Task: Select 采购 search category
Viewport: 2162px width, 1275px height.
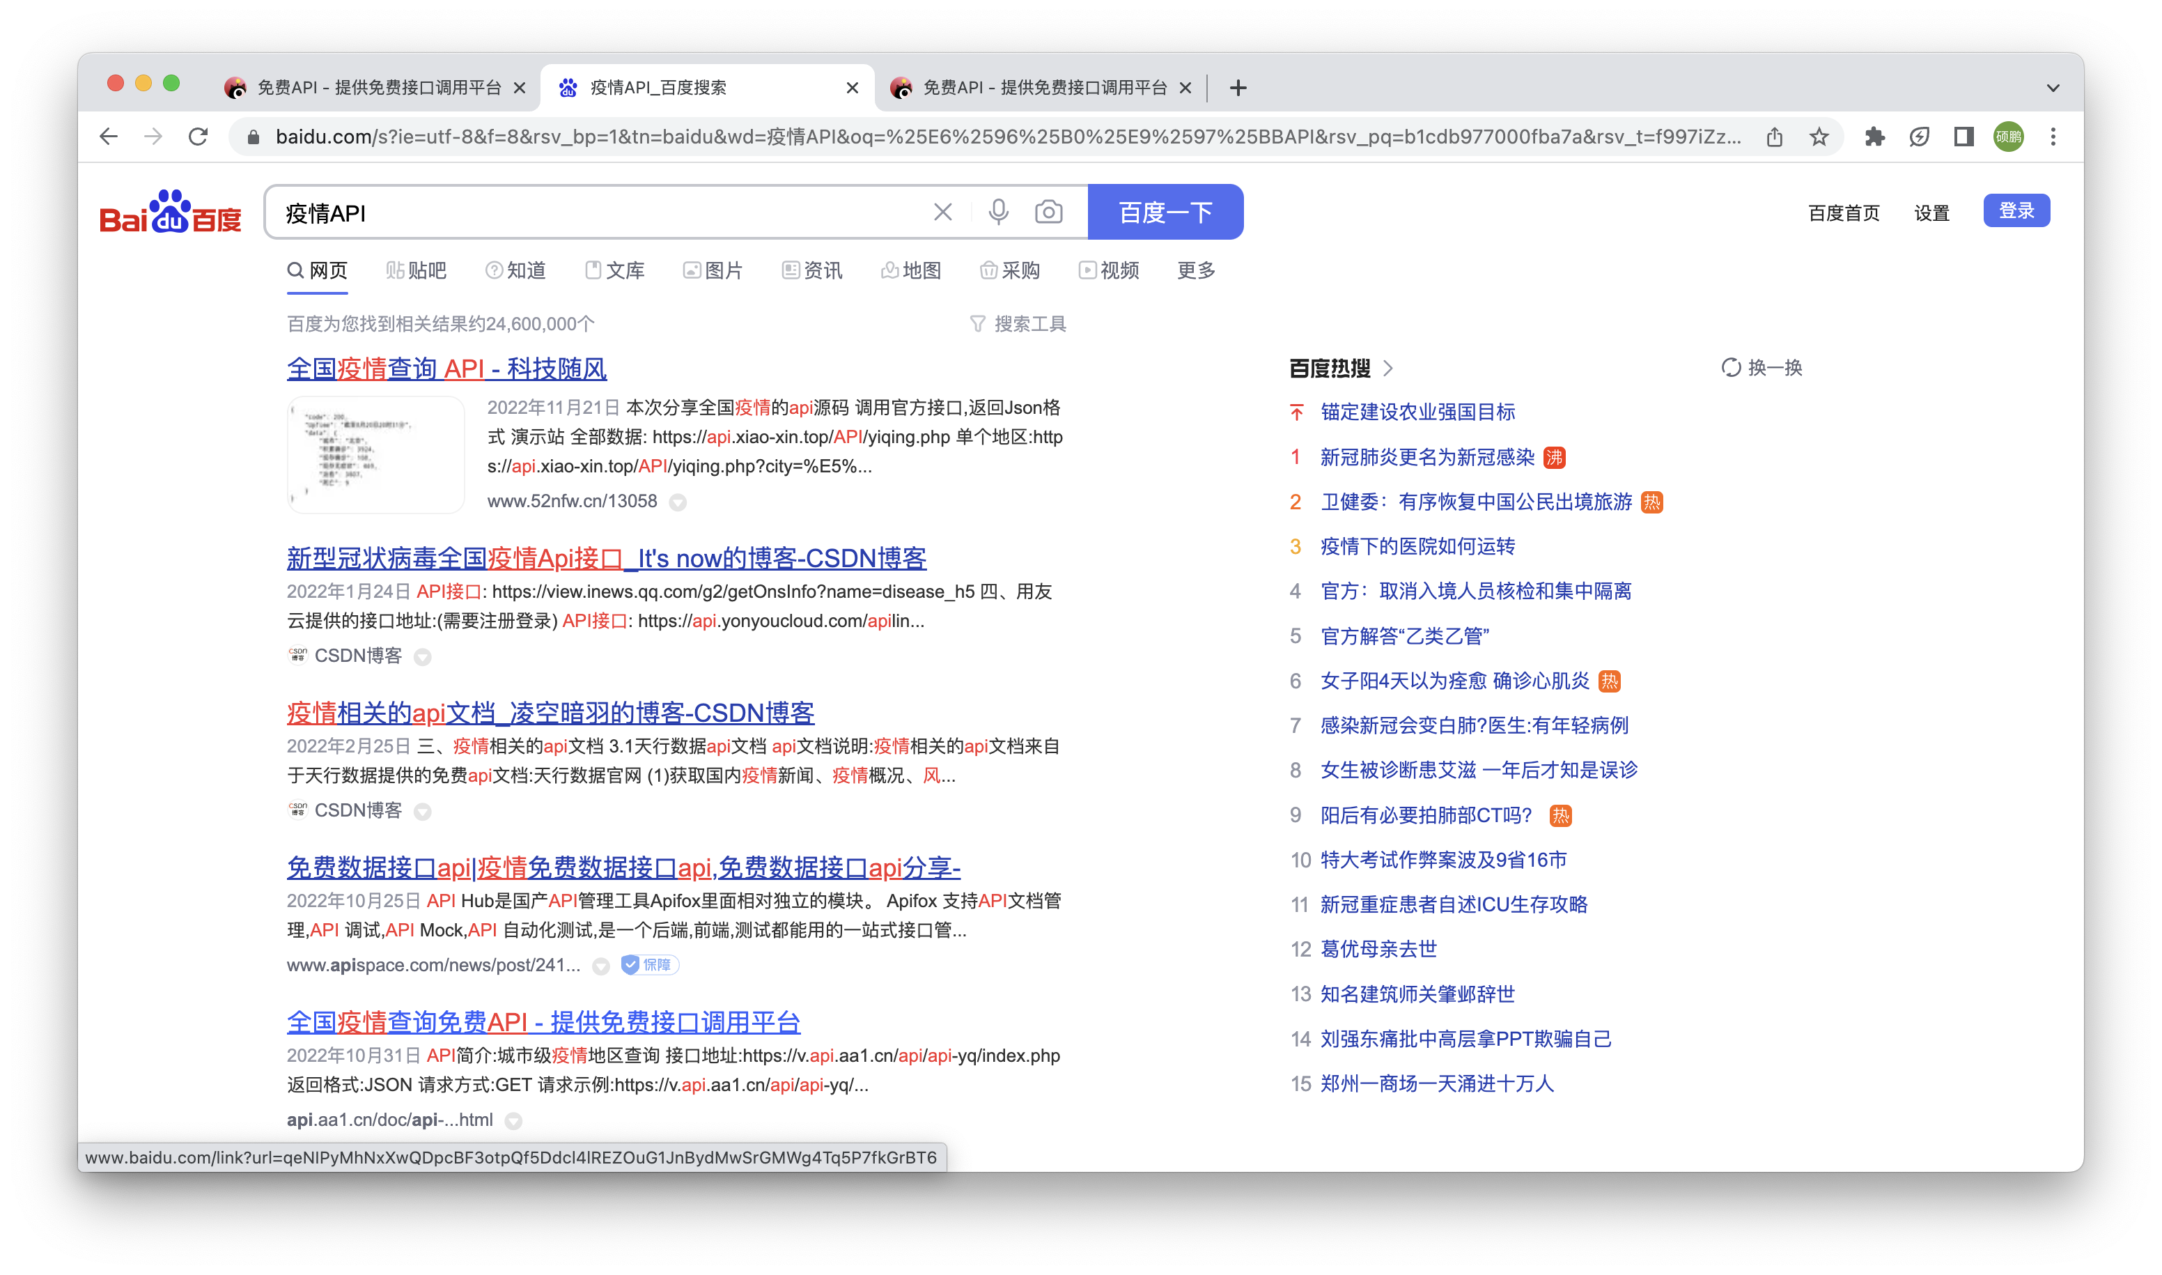Action: click(1009, 270)
